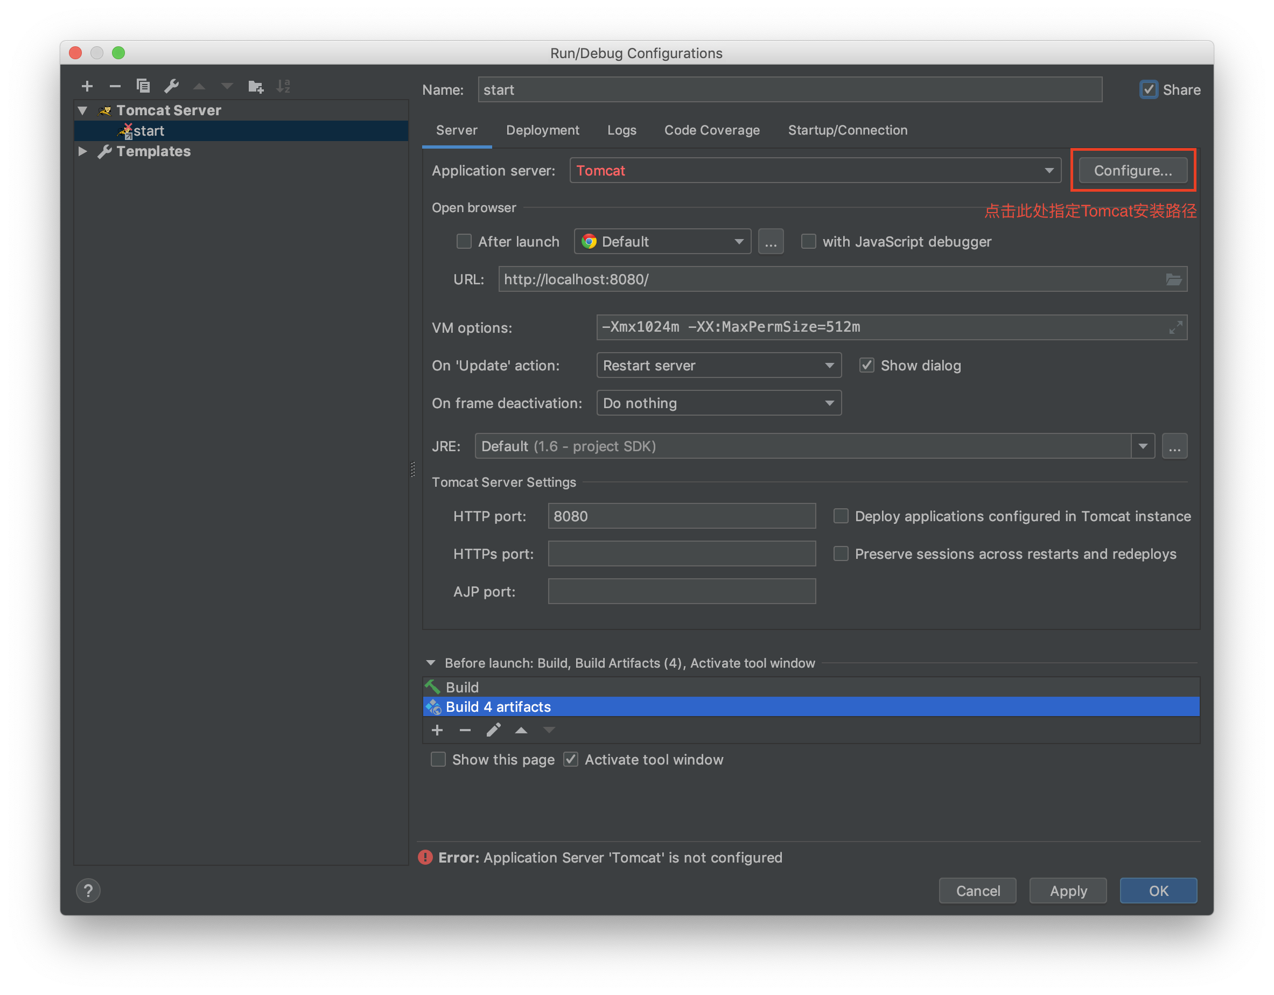Click the Configure button for Tomcat server

1132,171
